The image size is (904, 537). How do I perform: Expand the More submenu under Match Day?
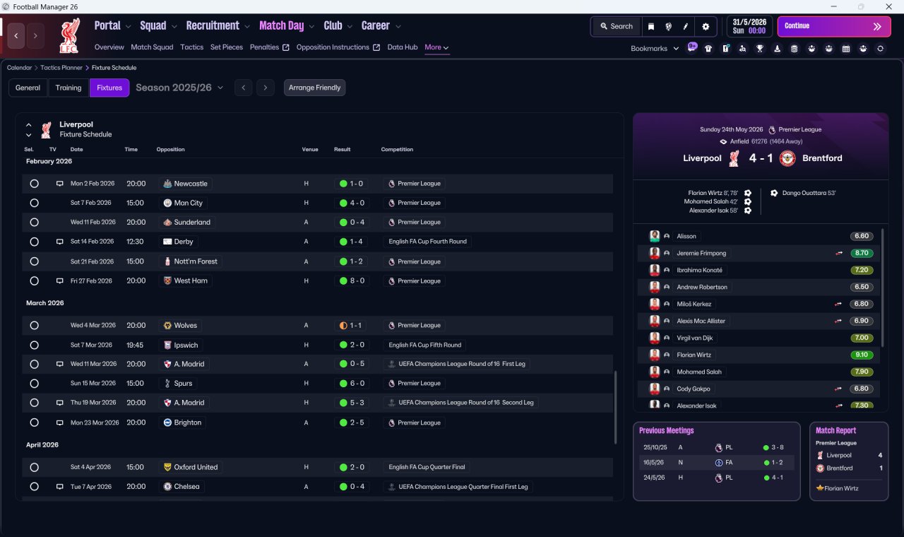point(436,47)
